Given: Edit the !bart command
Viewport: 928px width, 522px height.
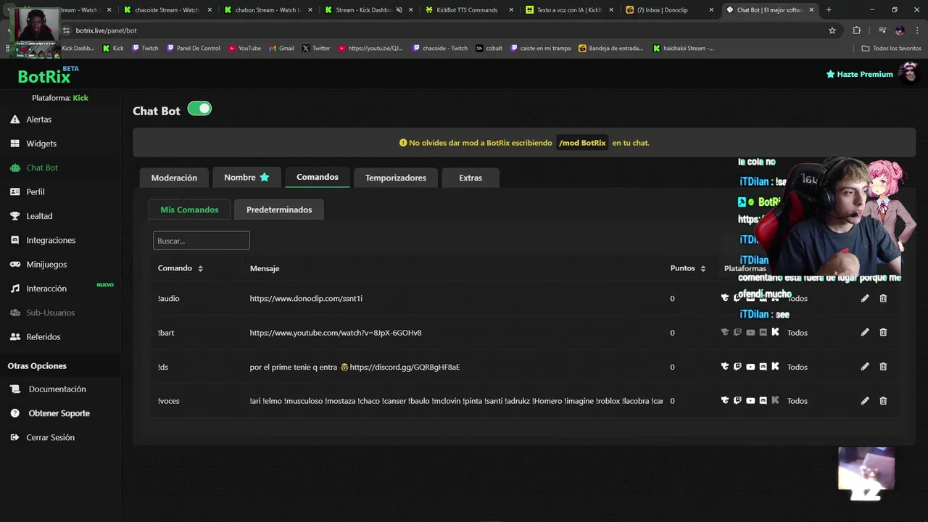Looking at the screenshot, I should (865, 332).
